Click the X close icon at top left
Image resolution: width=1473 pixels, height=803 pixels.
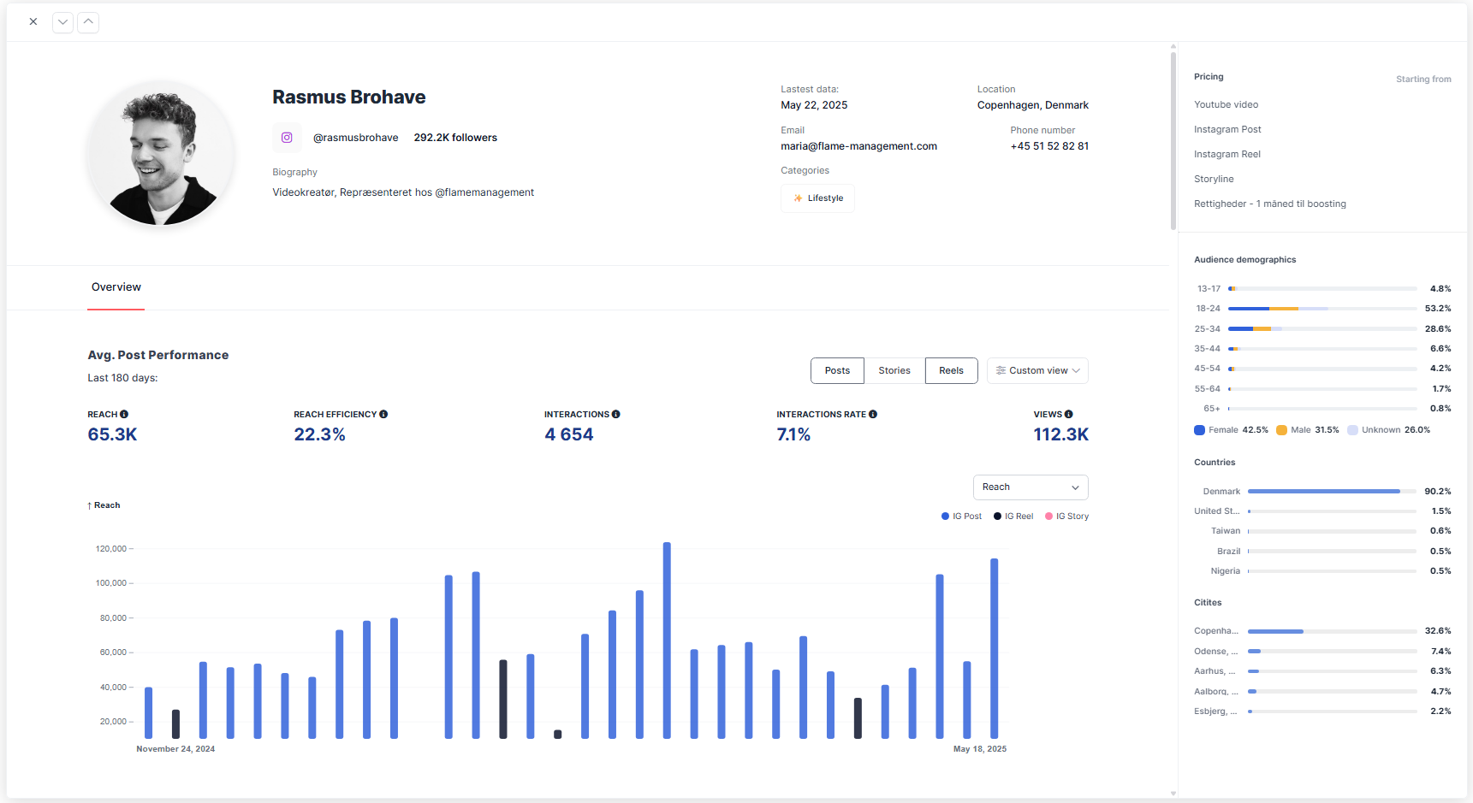[33, 21]
